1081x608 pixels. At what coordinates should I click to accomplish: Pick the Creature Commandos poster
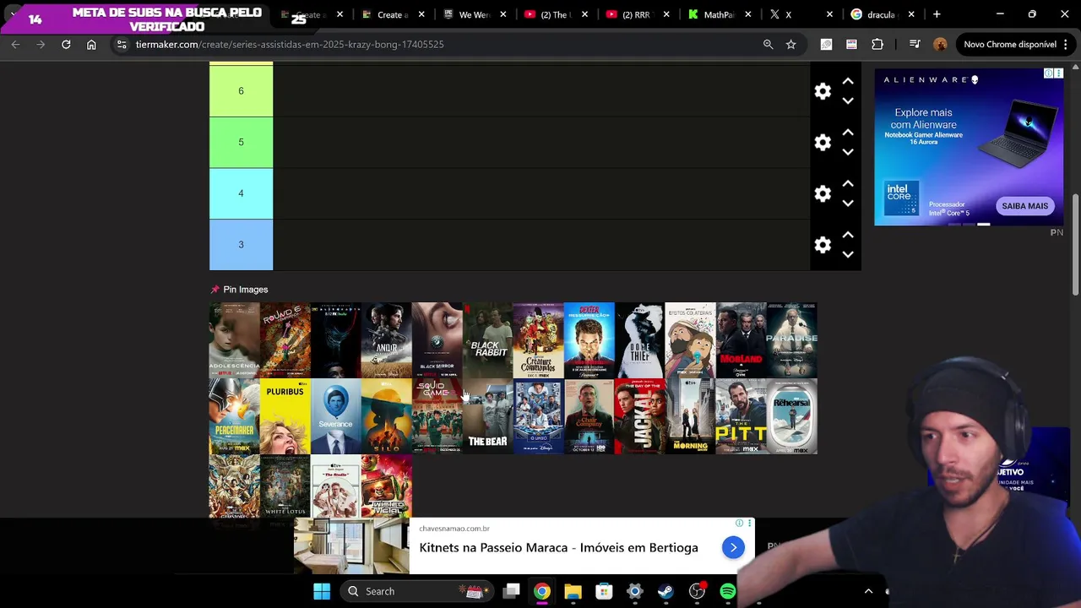tap(539, 340)
